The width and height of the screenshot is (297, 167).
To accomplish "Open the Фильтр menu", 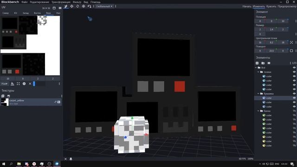I will [77, 2].
